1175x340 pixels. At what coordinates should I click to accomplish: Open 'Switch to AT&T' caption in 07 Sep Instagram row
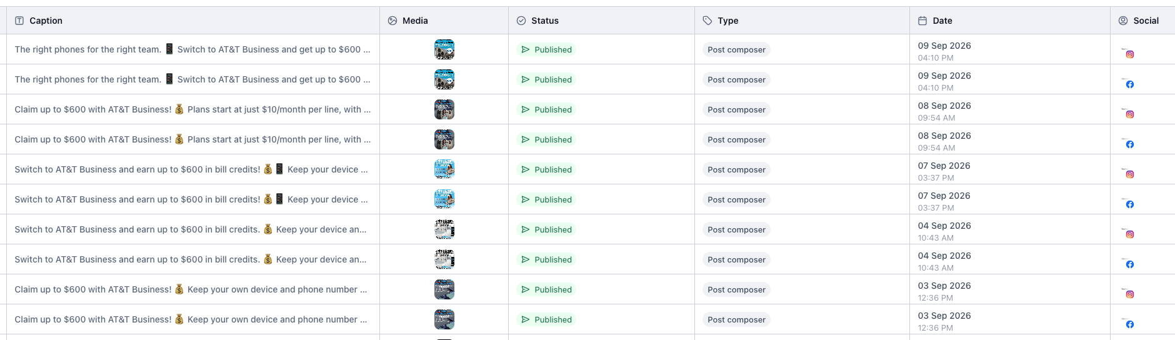pos(191,169)
